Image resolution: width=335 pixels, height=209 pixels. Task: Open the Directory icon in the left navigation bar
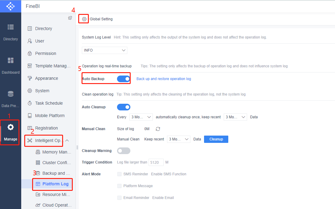pos(11,27)
